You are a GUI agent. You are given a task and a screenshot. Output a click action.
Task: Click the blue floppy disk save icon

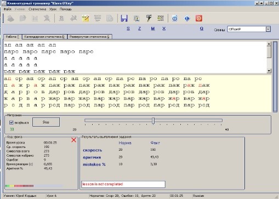(x=124, y=18)
